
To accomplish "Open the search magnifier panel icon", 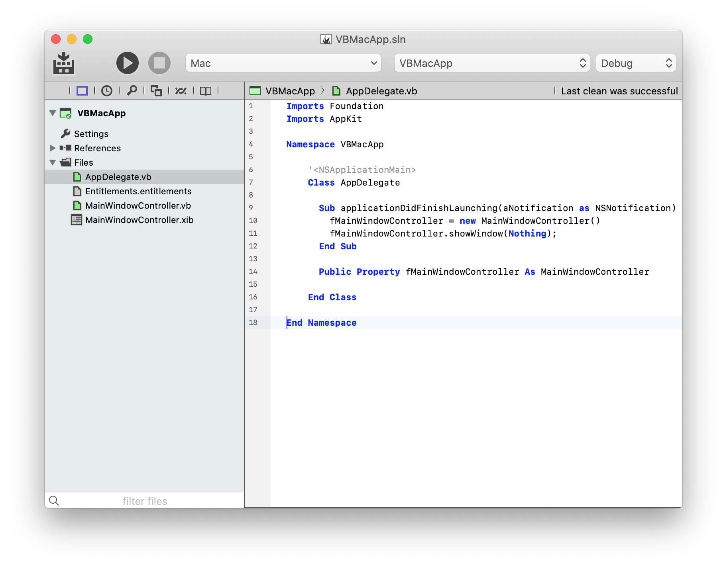I will click(132, 91).
